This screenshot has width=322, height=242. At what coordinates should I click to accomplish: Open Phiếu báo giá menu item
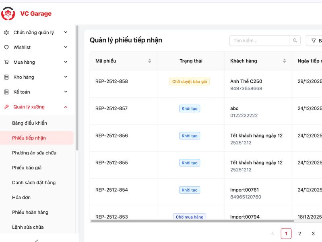pos(27,168)
